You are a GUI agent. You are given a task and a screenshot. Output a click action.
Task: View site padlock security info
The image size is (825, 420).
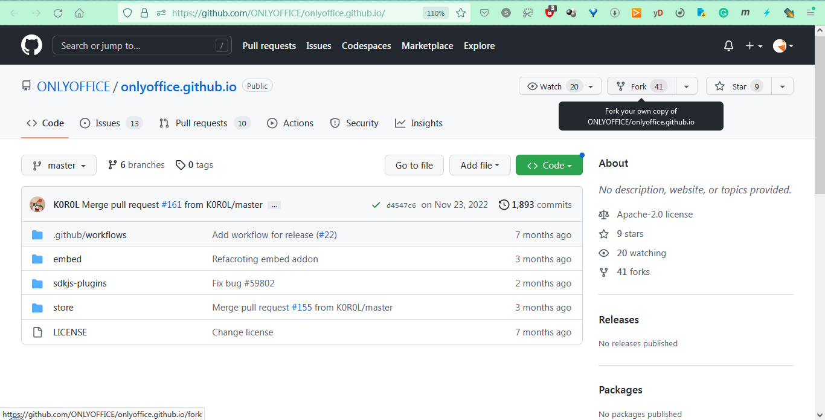click(x=144, y=13)
